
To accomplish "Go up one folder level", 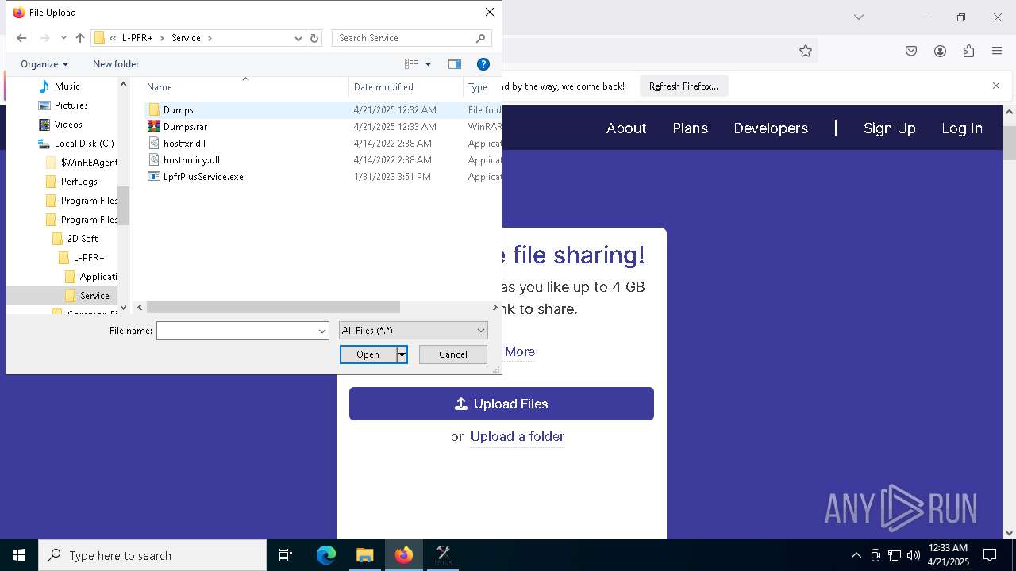I will coord(80,38).
